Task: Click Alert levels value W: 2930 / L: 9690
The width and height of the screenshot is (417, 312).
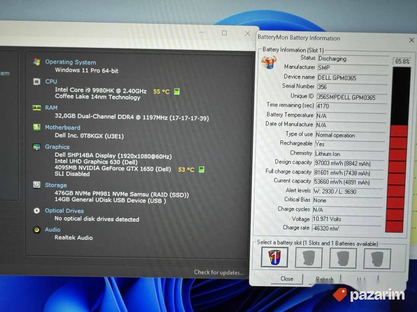Action: [348, 191]
